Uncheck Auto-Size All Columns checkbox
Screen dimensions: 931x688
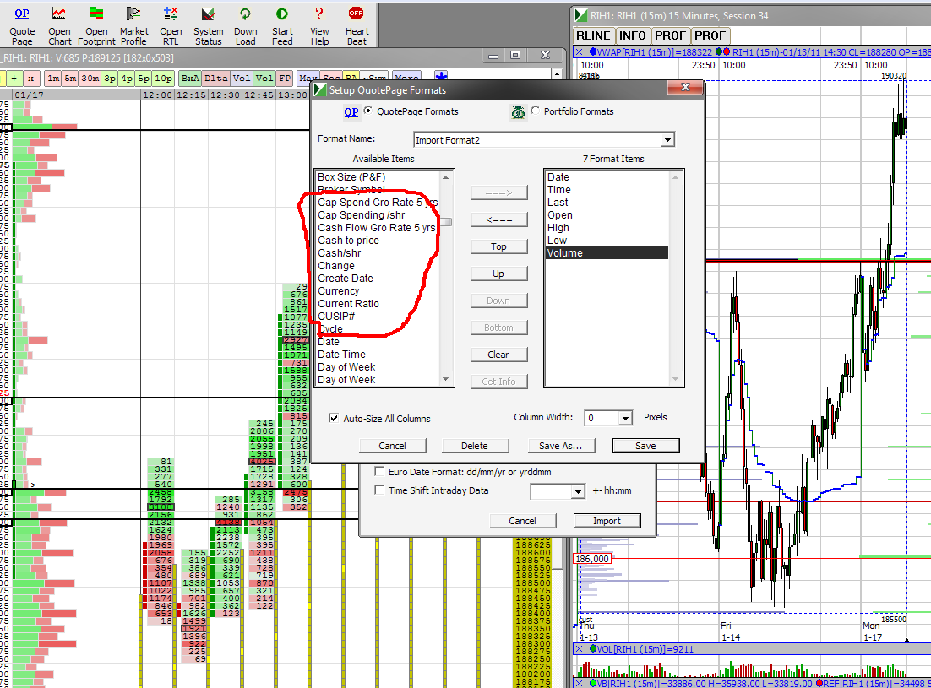(x=335, y=418)
